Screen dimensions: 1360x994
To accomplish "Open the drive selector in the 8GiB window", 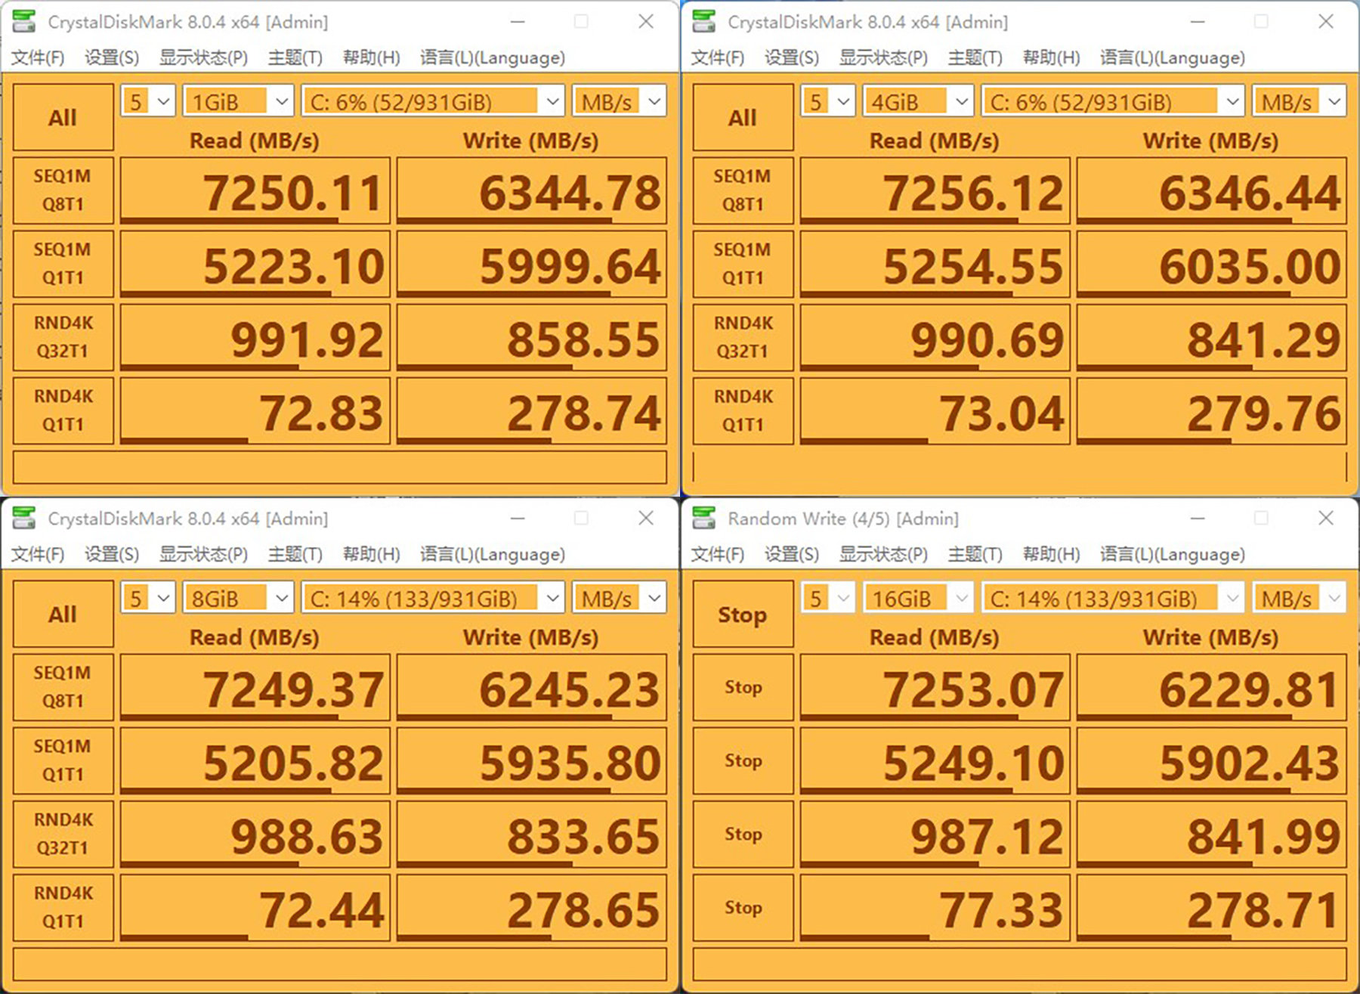I will tap(433, 598).
